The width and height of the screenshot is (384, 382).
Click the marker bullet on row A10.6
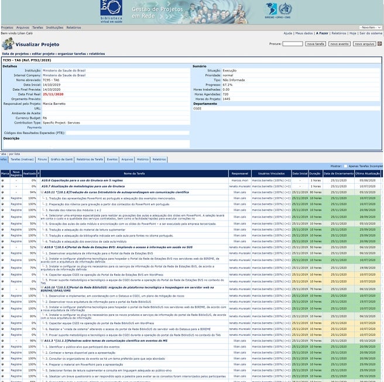(x=3, y=180)
